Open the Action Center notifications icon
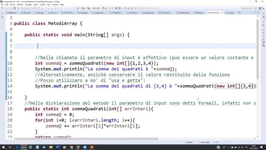Image resolution: width=266 pixels, height=150 pixels. click(261, 147)
